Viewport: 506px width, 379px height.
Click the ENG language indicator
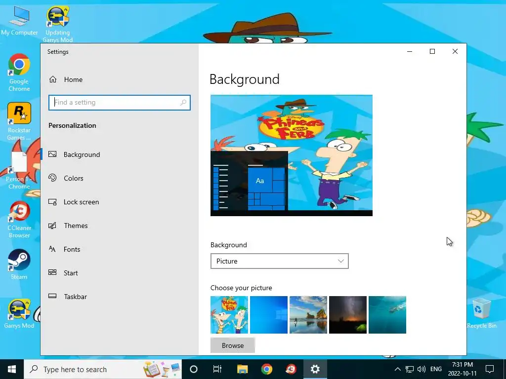pos(436,369)
